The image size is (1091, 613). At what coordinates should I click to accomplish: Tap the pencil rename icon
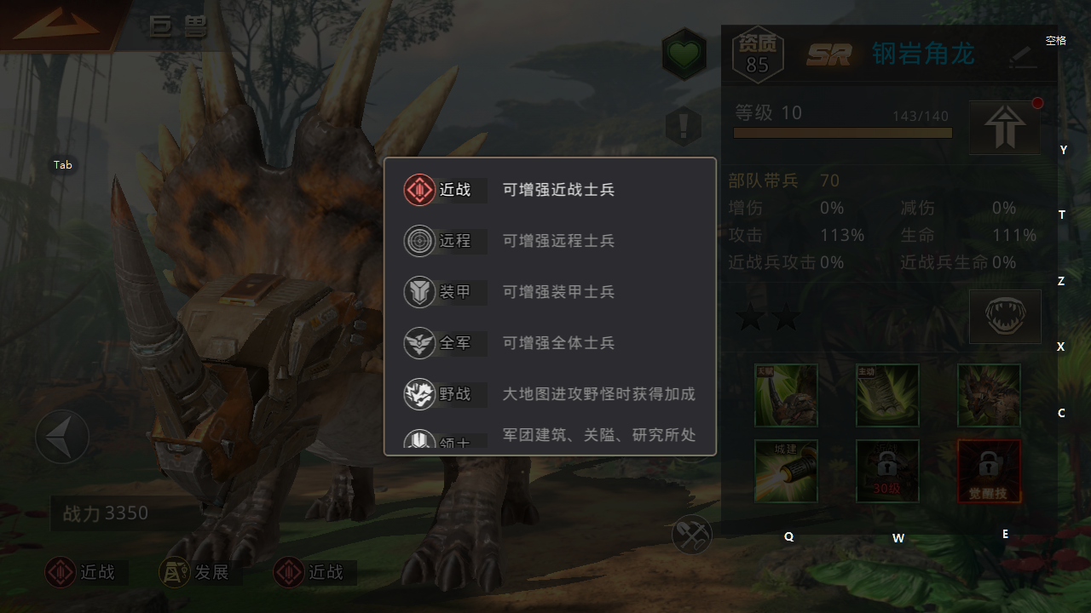point(1023,56)
